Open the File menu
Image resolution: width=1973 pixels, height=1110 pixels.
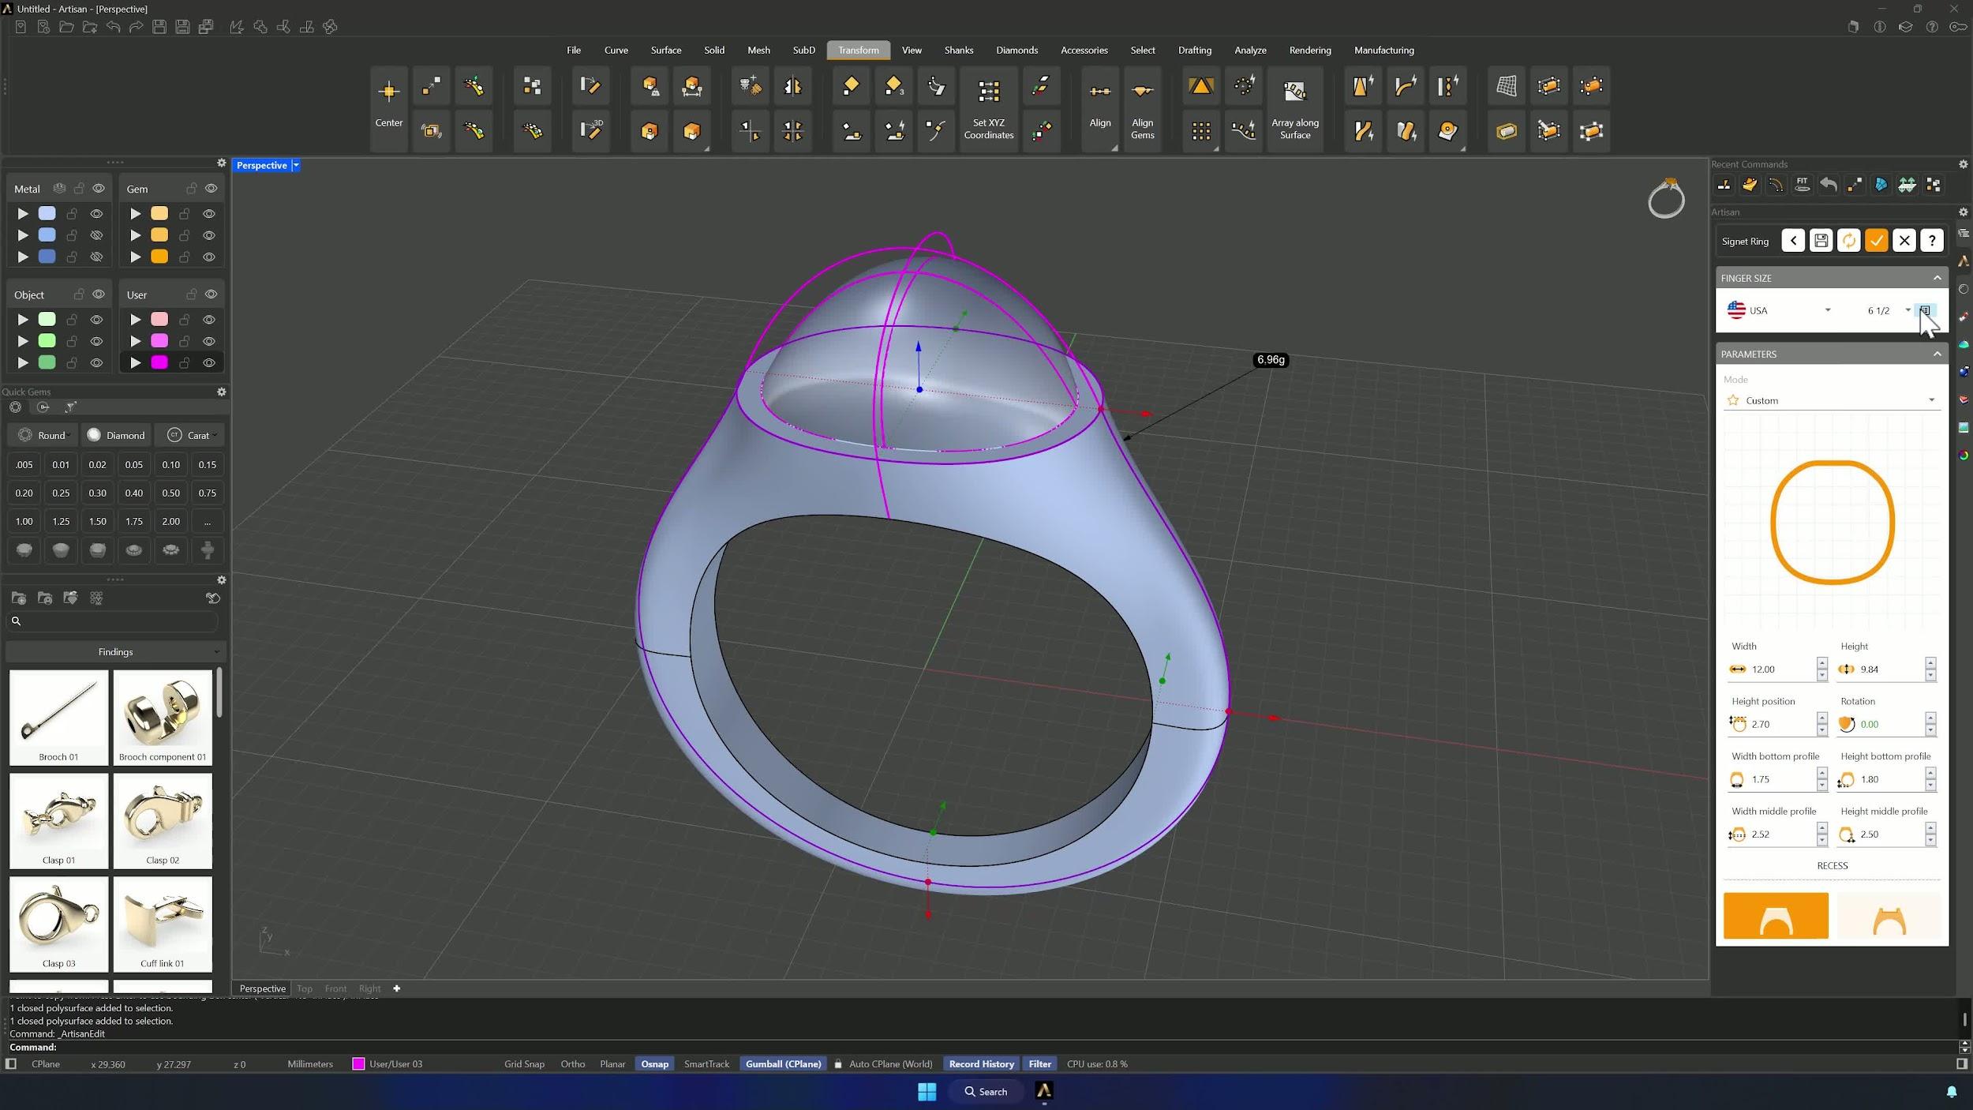point(574,50)
